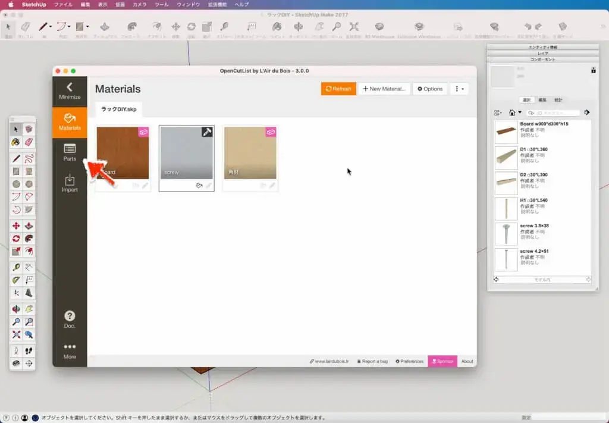Select the Eraser tool in the left palette
The height and width of the screenshot is (423, 609).
29,142
